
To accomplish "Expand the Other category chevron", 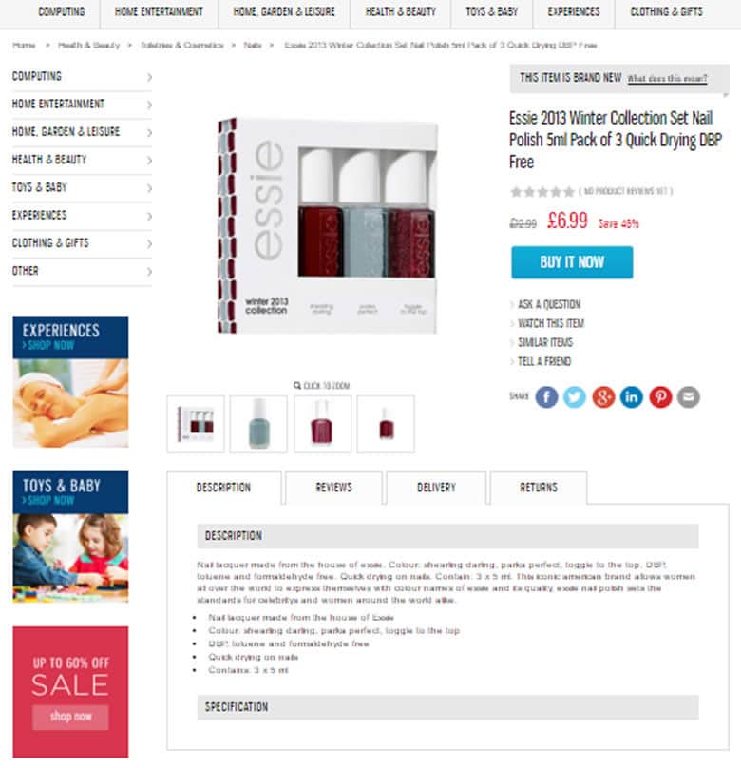I will click(x=150, y=271).
